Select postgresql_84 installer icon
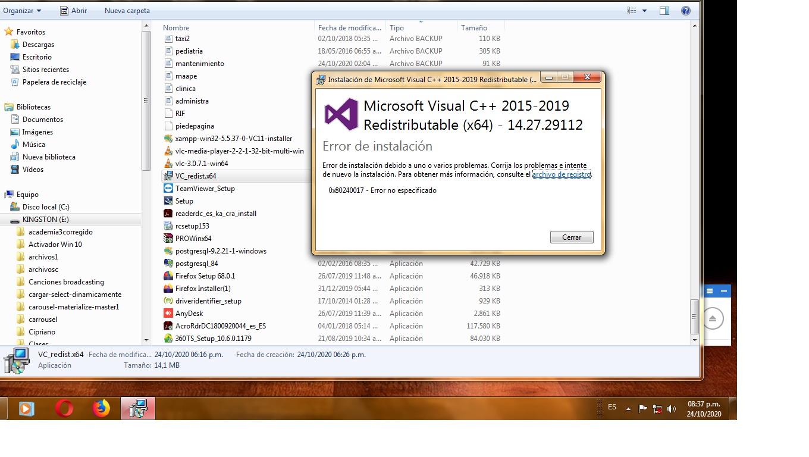The height and width of the screenshot is (457, 809). (168, 264)
